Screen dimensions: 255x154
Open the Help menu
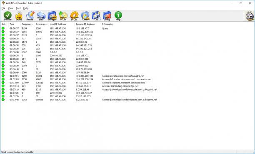pos(26,8)
